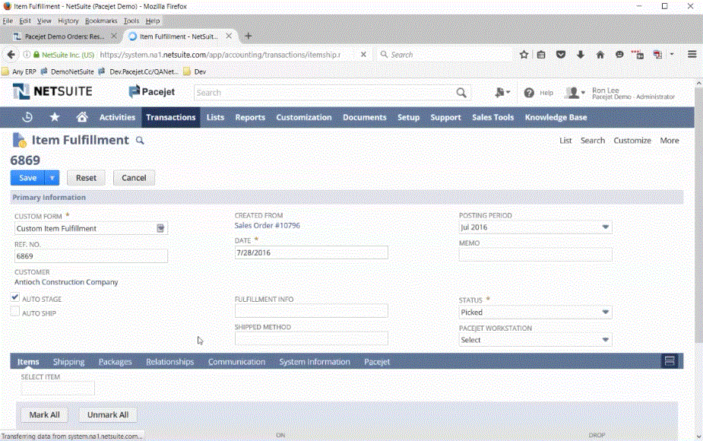
Task: Click Firefox back arrow button
Action: pyautogui.click(x=11, y=55)
